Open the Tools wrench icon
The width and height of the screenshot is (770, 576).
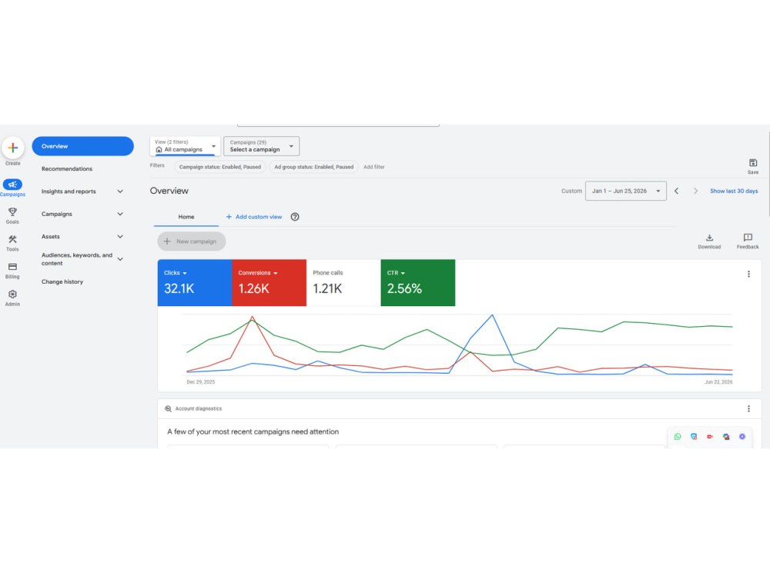pos(13,239)
